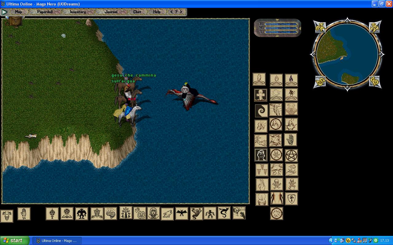Cast the burning candle spell icon
The height and width of the screenshot is (245, 393).
262,199
